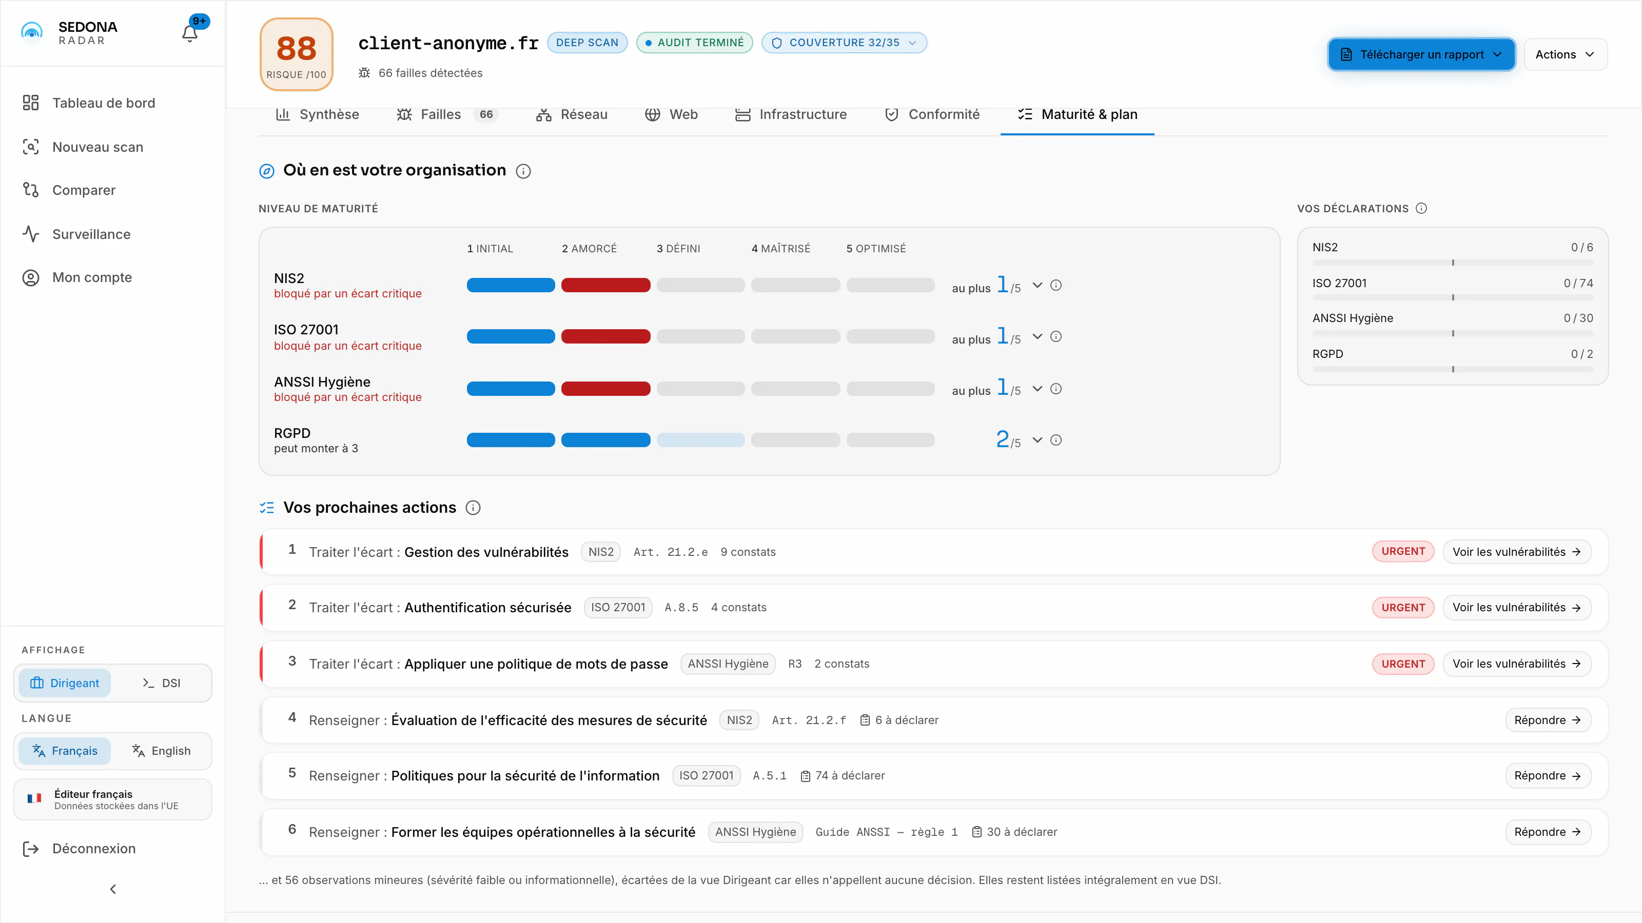Switch to the Conformité tab
Screen dimensions: 1642x923
coord(932,115)
